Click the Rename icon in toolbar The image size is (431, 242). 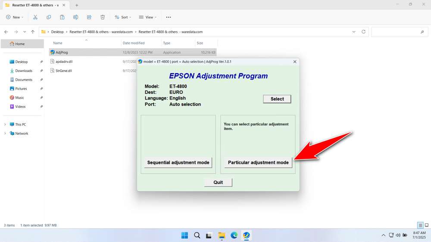(75, 17)
